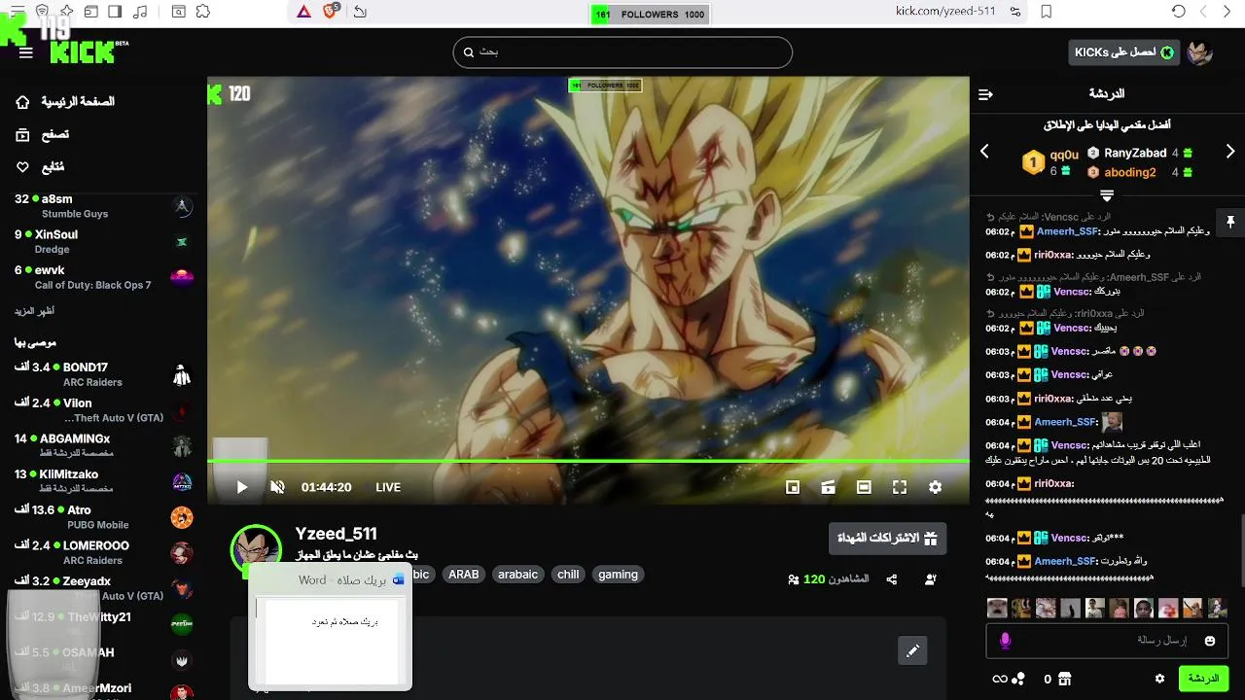
Task: Open recommended channel LOMEROOO
Action: (x=102, y=552)
